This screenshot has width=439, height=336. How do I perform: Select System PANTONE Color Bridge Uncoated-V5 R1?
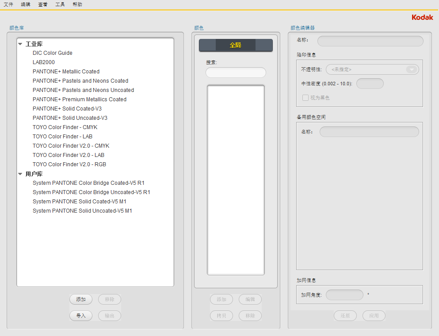pos(91,192)
